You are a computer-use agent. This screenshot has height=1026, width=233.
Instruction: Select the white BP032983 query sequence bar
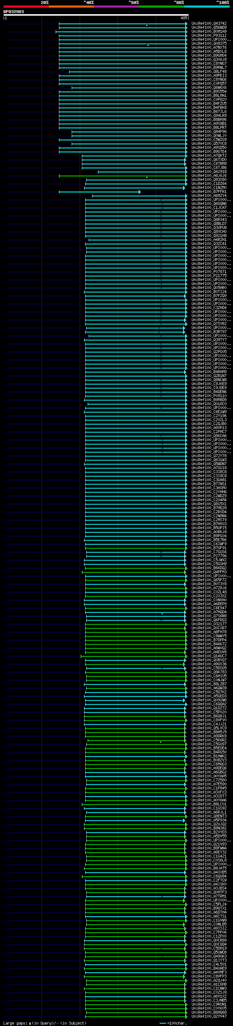tap(96, 15)
